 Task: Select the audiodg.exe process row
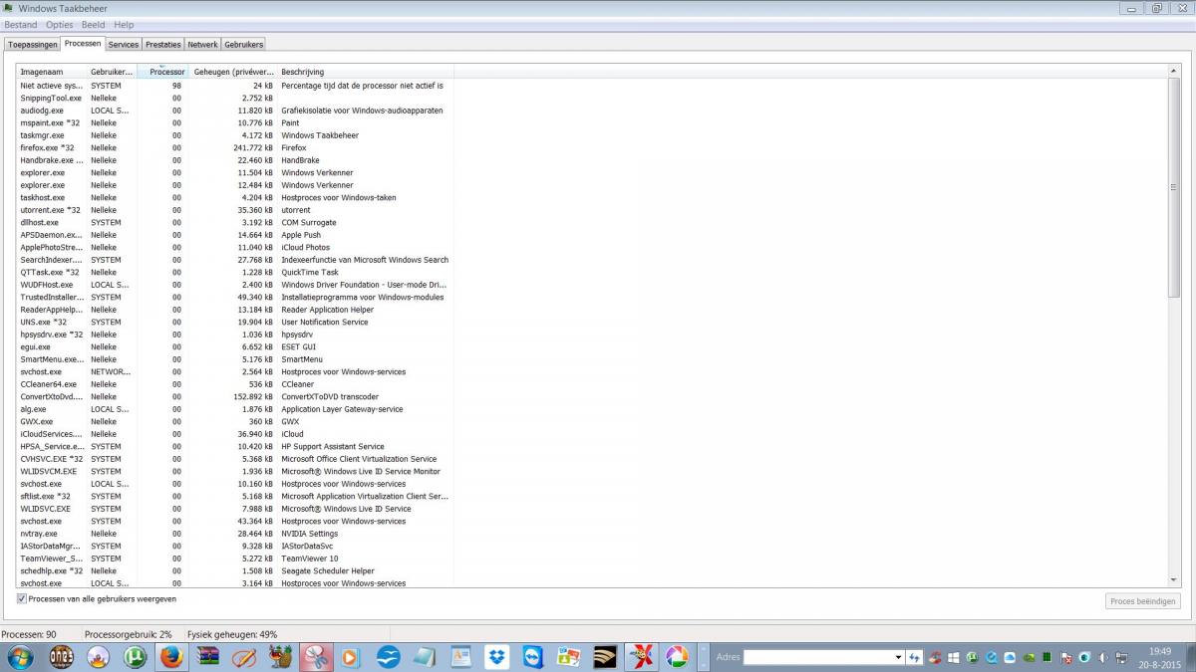coord(235,111)
